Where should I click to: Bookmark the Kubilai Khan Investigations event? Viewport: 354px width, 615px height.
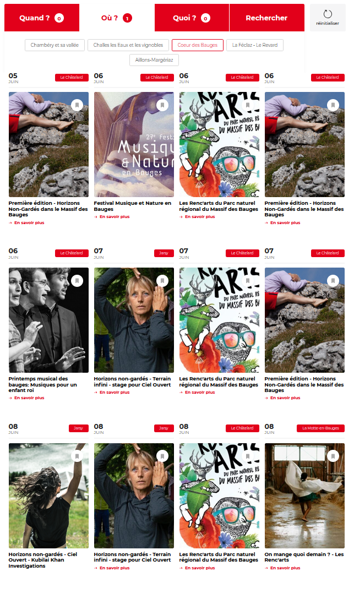77,456
